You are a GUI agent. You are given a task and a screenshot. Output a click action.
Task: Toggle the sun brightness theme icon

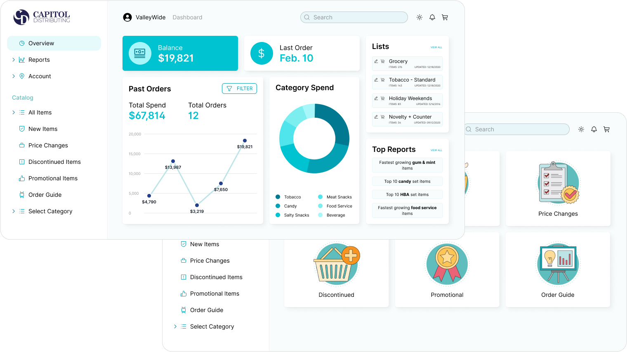[419, 17]
